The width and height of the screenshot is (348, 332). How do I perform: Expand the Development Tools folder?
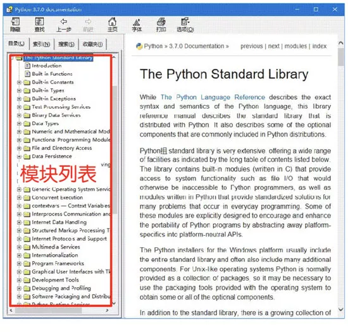click(19, 280)
